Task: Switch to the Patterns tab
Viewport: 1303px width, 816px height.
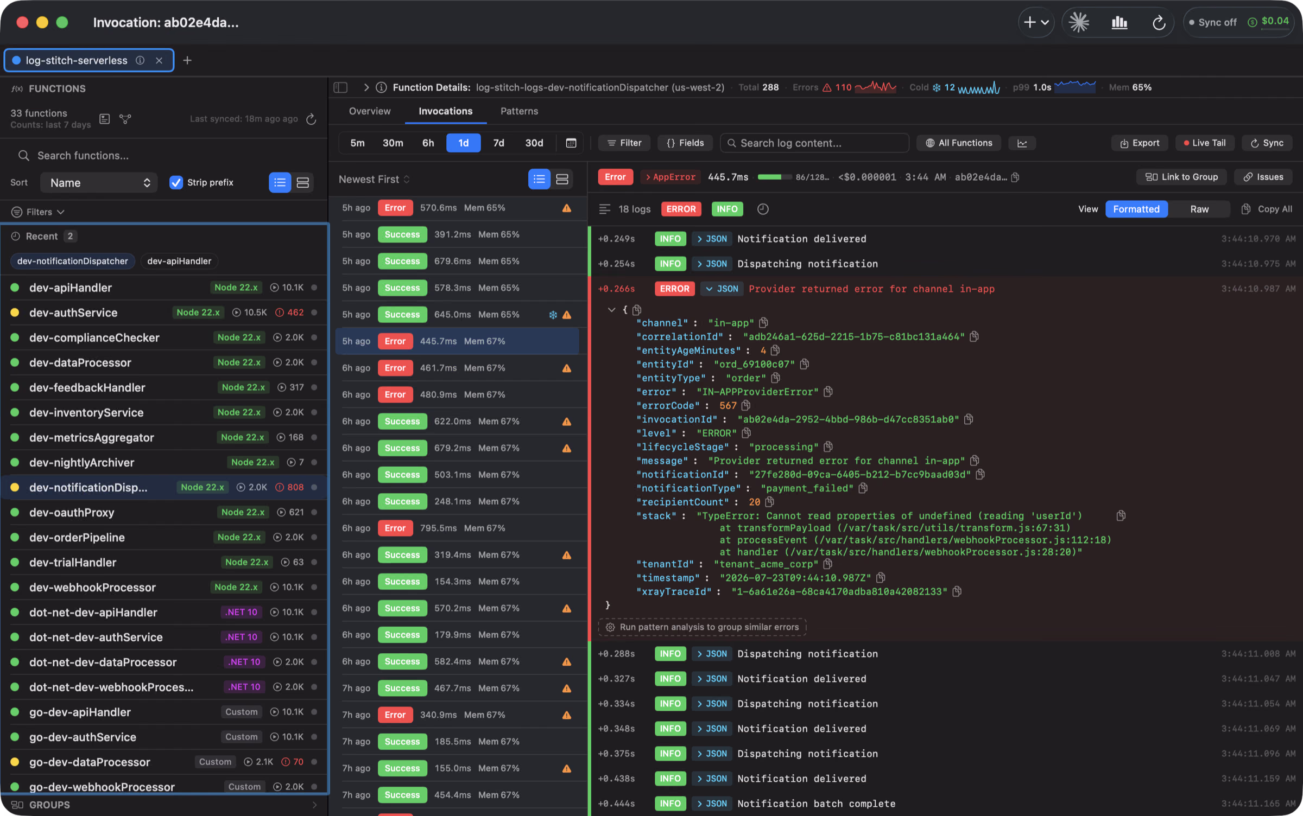Action: [519, 111]
